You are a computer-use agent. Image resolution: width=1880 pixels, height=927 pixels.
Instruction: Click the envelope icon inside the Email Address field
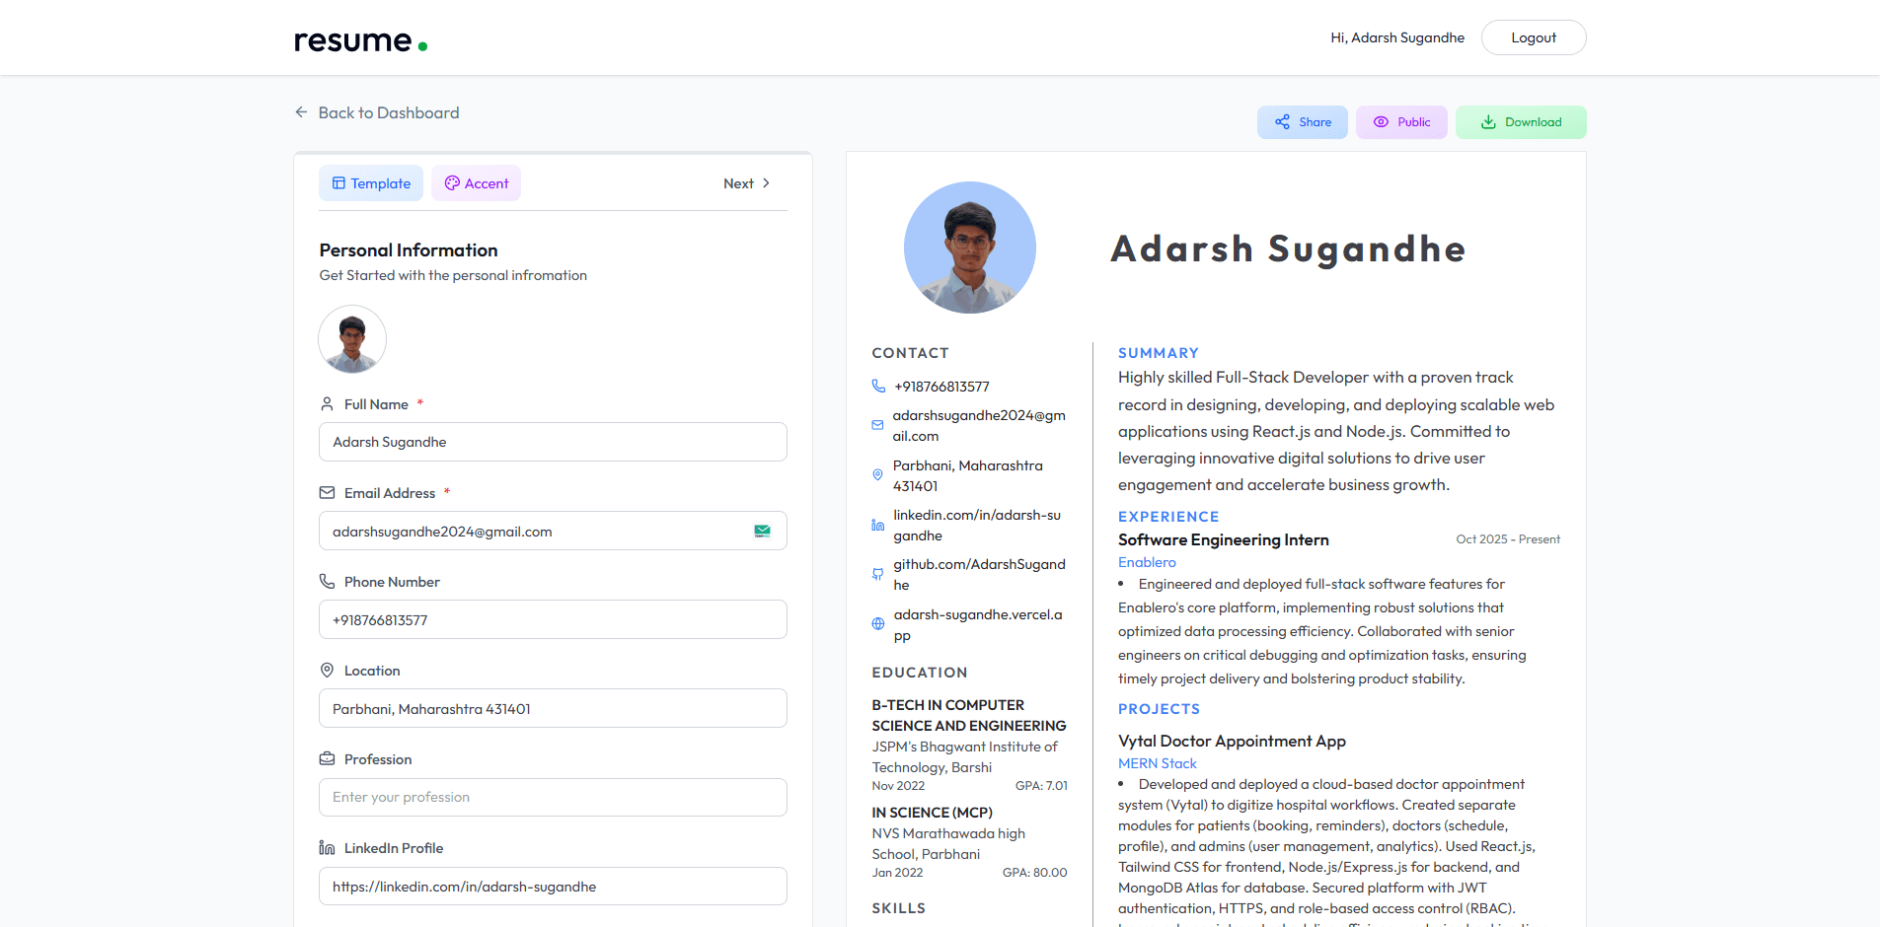762,531
